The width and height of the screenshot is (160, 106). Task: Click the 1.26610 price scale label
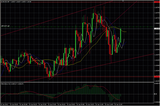(x=157, y=34)
